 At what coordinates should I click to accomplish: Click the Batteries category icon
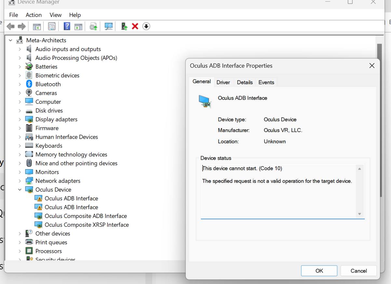tap(29, 66)
